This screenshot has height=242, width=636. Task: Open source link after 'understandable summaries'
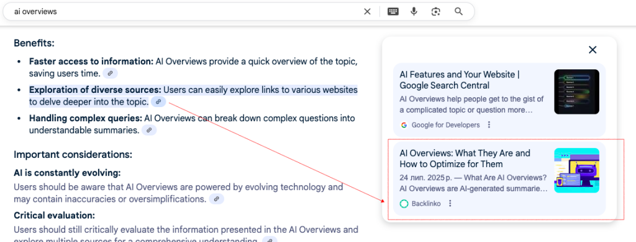coord(149,130)
